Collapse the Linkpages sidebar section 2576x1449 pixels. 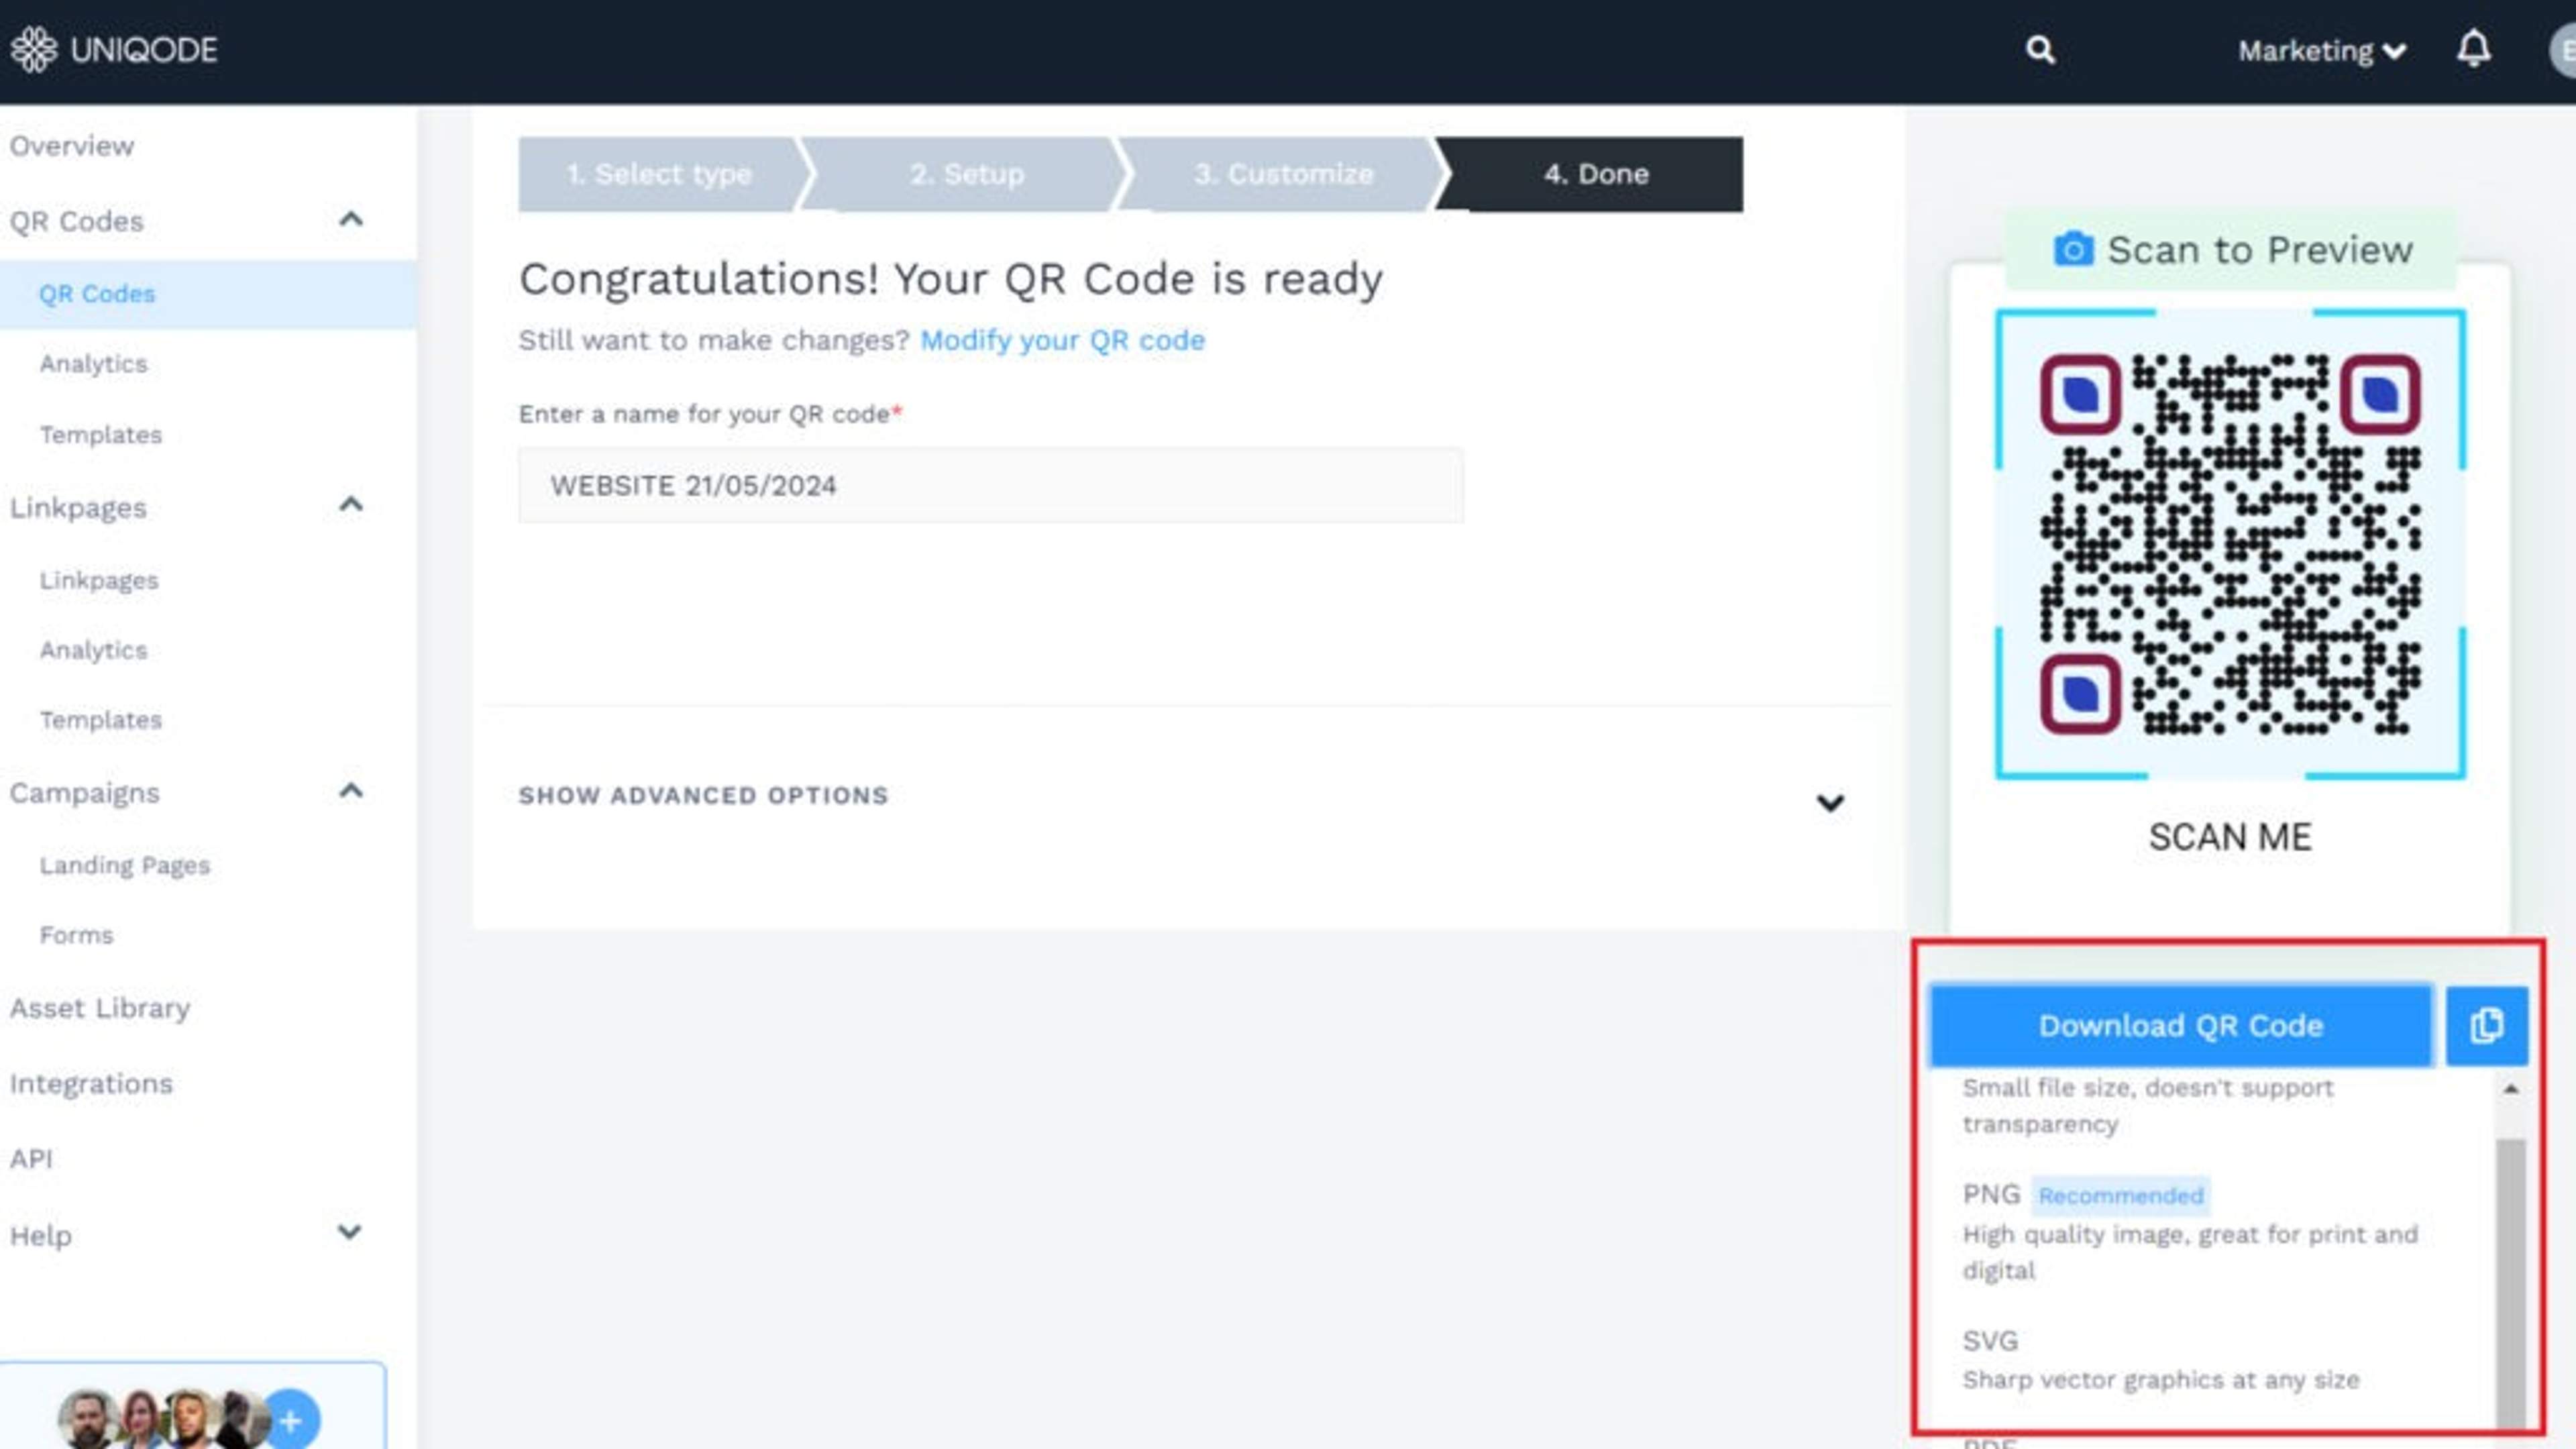[x=350, y=505]
